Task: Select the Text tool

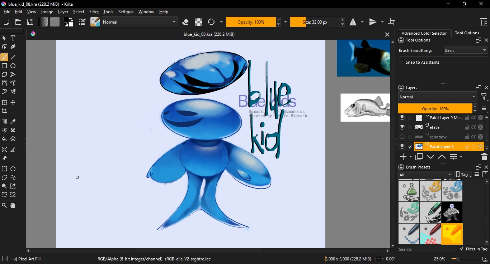Action: [13, 38]
